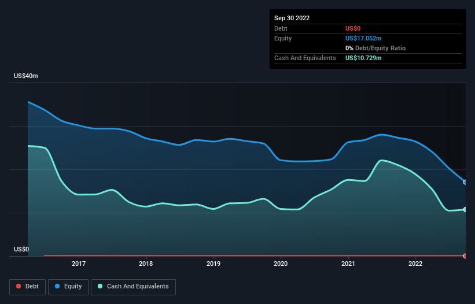475x304 pixels.
Task: Click the US$17.052m equity value
Action: (363, 38)
